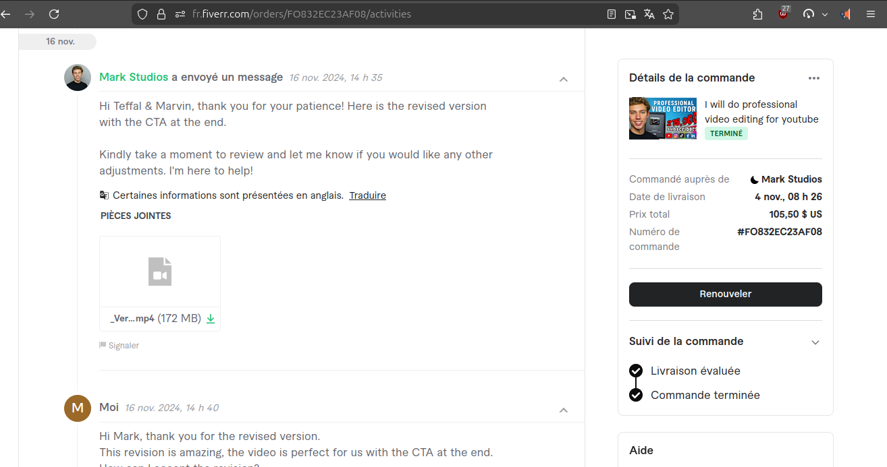Viewport: 887px width, 467px height.
Task: Click the address bar URL field
Action: 378,14
